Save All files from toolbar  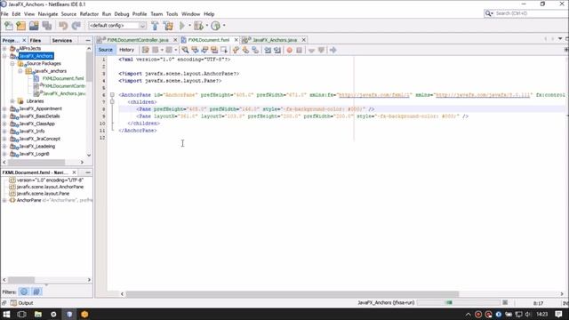(x=47, y=26)
